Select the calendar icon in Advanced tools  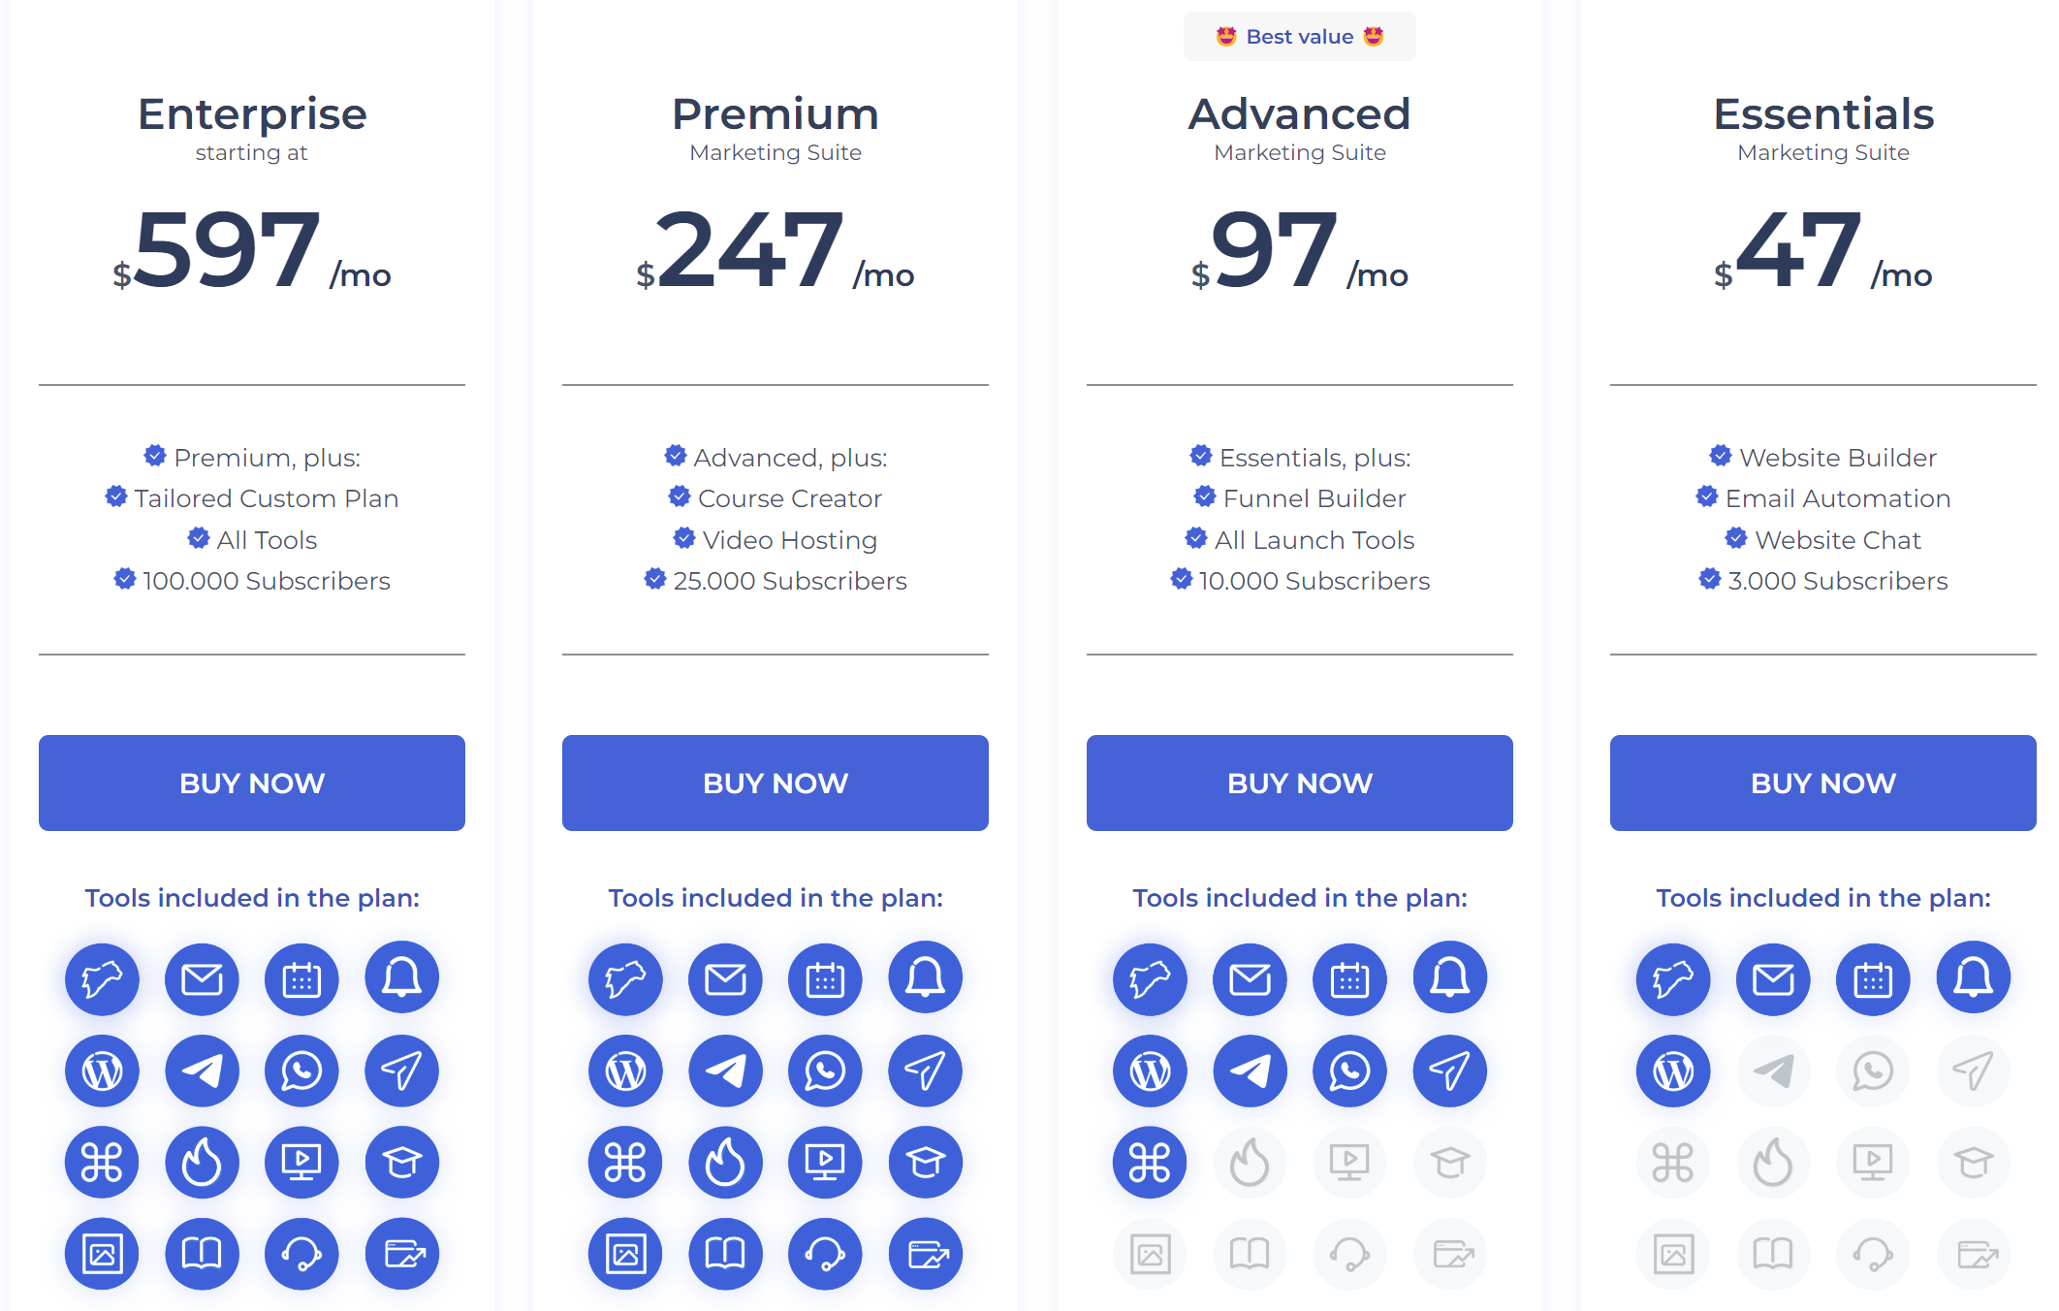pyautogui.click(x=1349, y=979)
